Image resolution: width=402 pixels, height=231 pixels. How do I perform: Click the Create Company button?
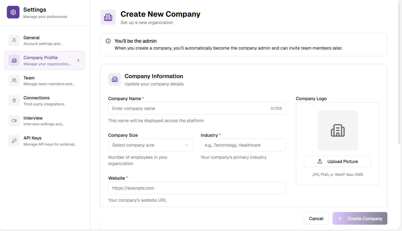[360, 218]
